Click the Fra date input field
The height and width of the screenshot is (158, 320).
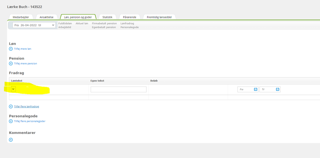point(248,89)
